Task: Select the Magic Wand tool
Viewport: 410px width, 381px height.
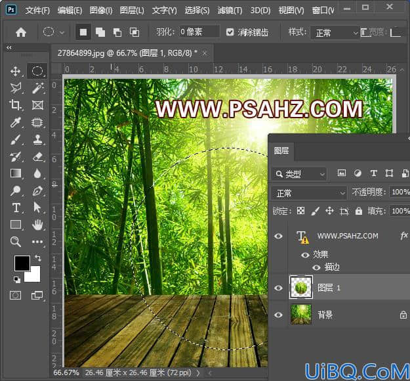Action: click(x=37, y=88)
